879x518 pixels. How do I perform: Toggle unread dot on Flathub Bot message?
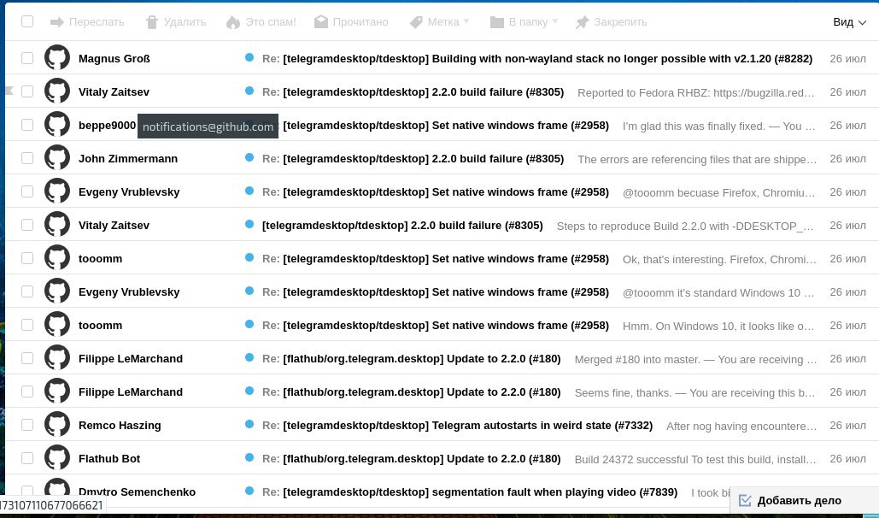tap(249, 457)
